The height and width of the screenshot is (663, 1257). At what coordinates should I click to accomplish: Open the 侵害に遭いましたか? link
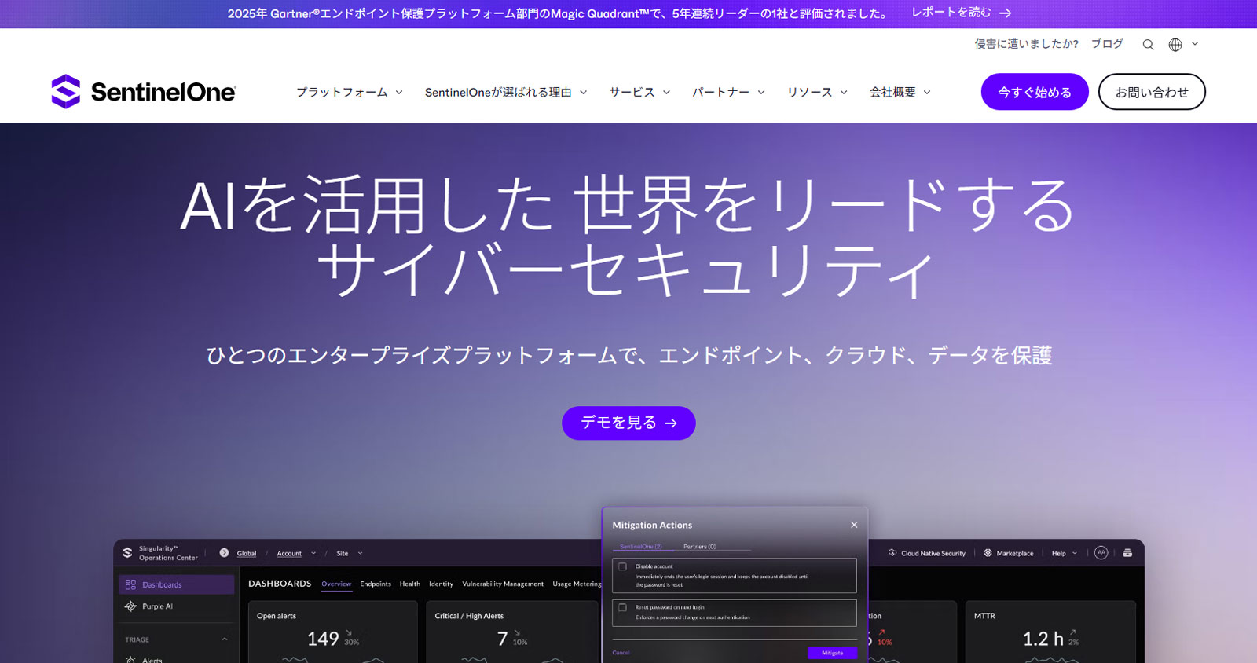(1027, 44)
